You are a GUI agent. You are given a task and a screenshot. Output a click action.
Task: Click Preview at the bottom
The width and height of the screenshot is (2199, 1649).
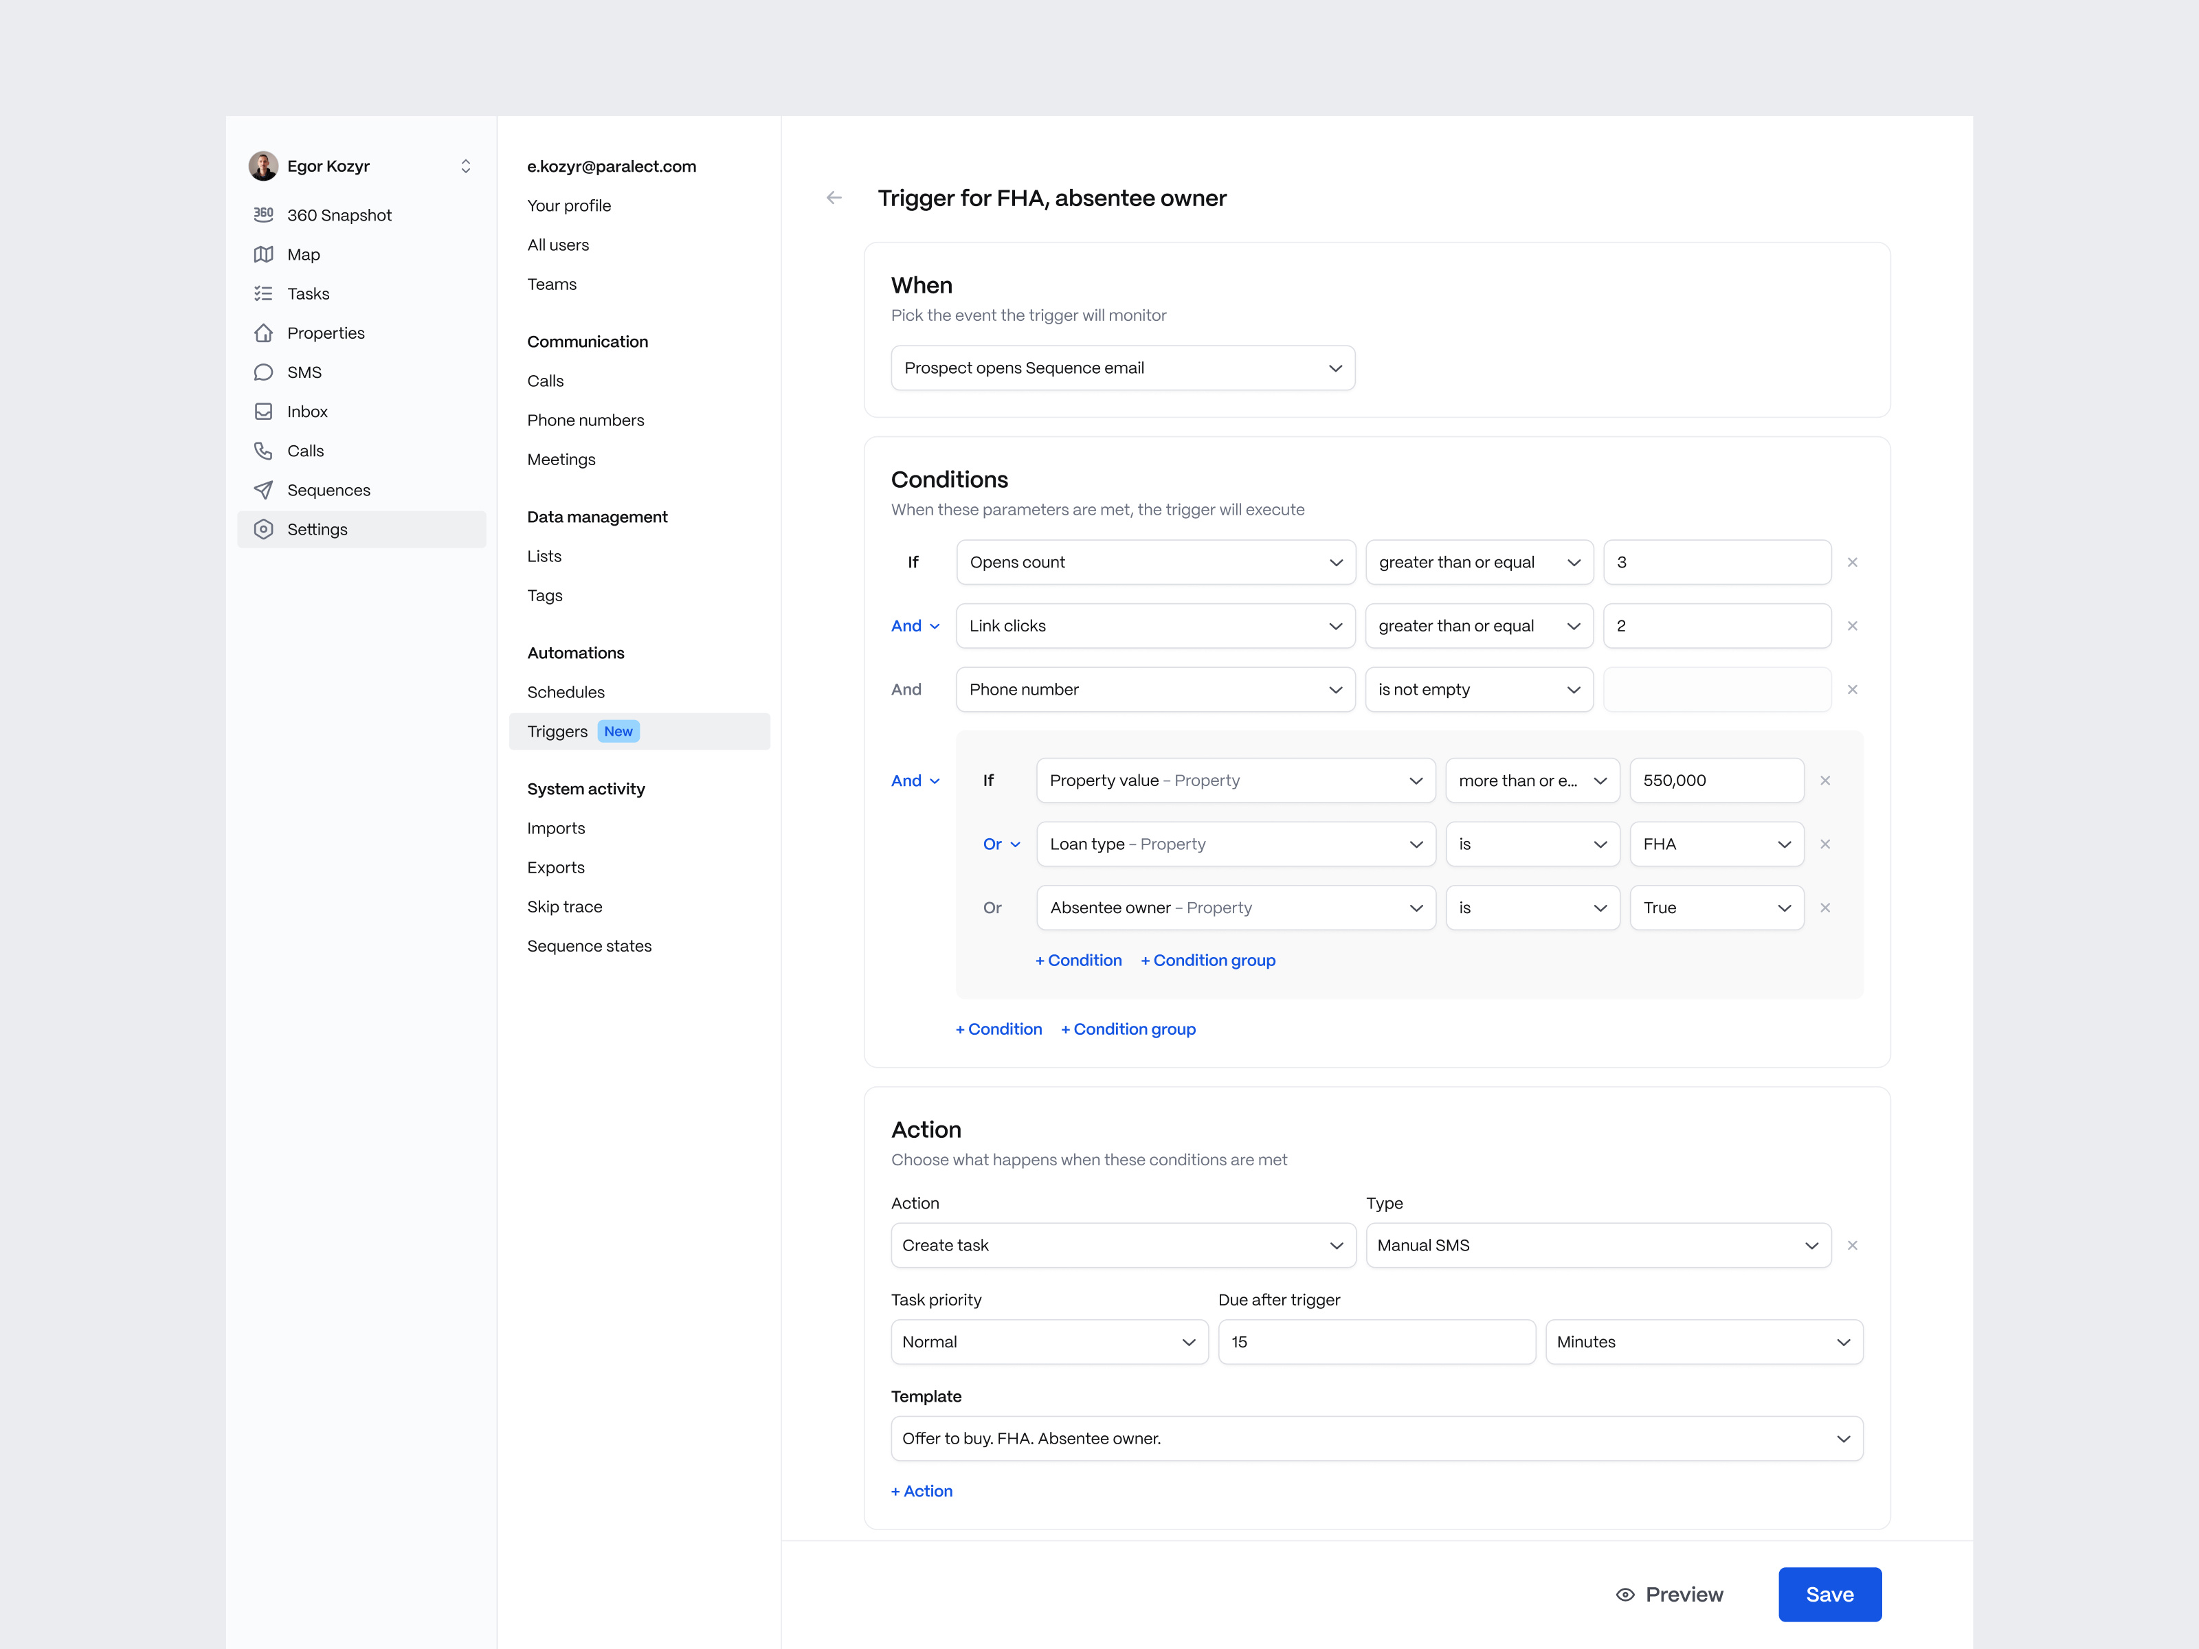1670,1594
